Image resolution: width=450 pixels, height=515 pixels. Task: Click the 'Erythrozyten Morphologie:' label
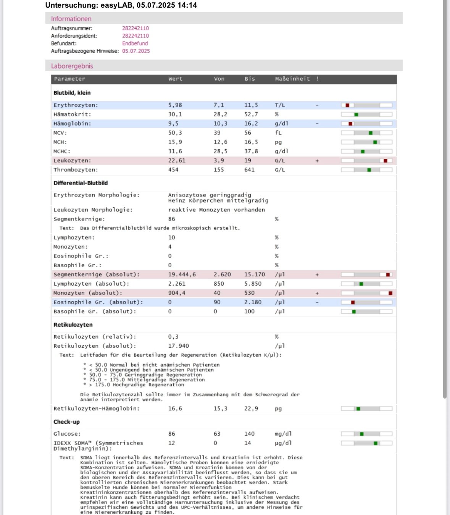coord(97,195)
